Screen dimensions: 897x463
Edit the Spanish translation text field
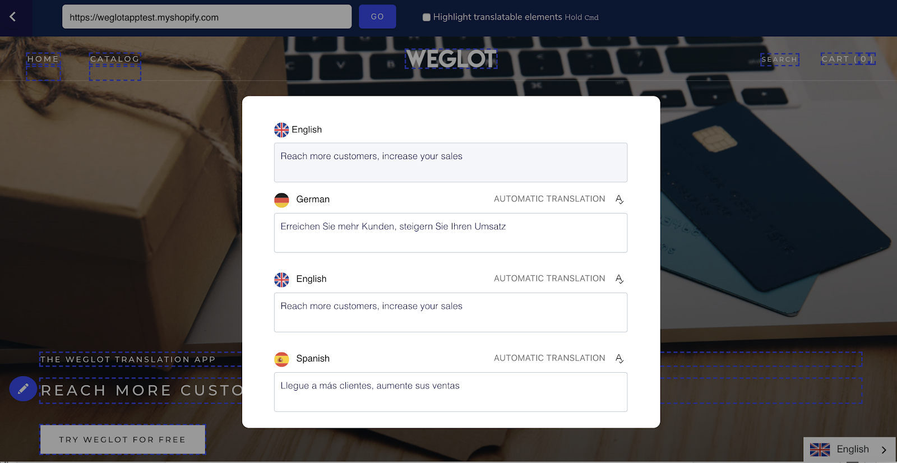451,392
